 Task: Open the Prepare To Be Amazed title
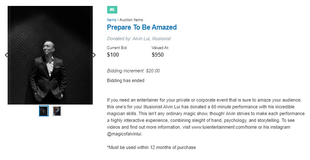point(142,27)
